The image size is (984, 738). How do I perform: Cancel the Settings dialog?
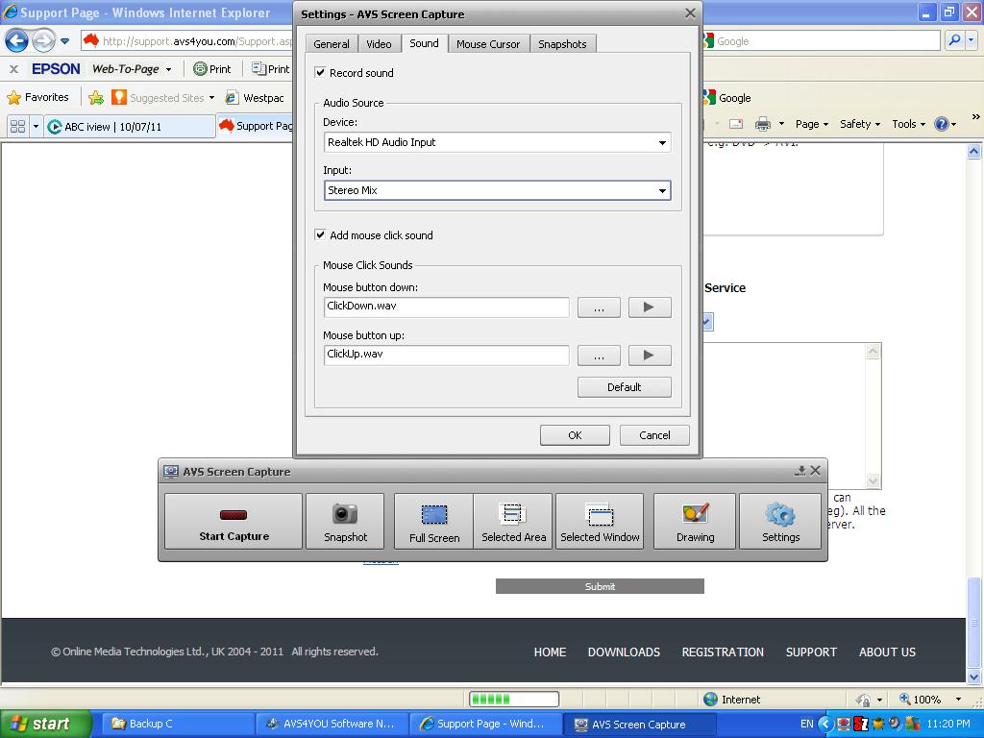click(x=654, y=435)
